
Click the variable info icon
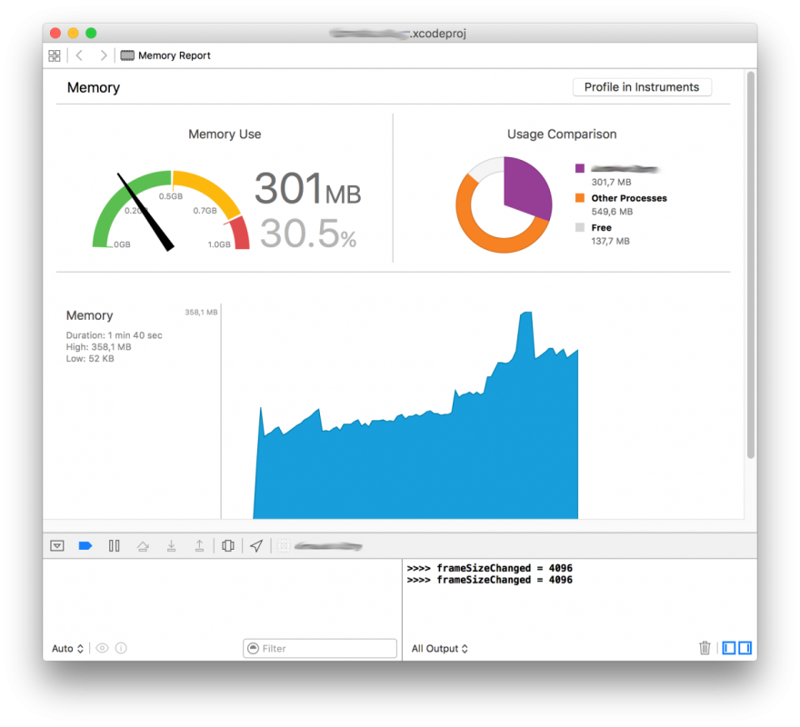(x=121, y=648)
